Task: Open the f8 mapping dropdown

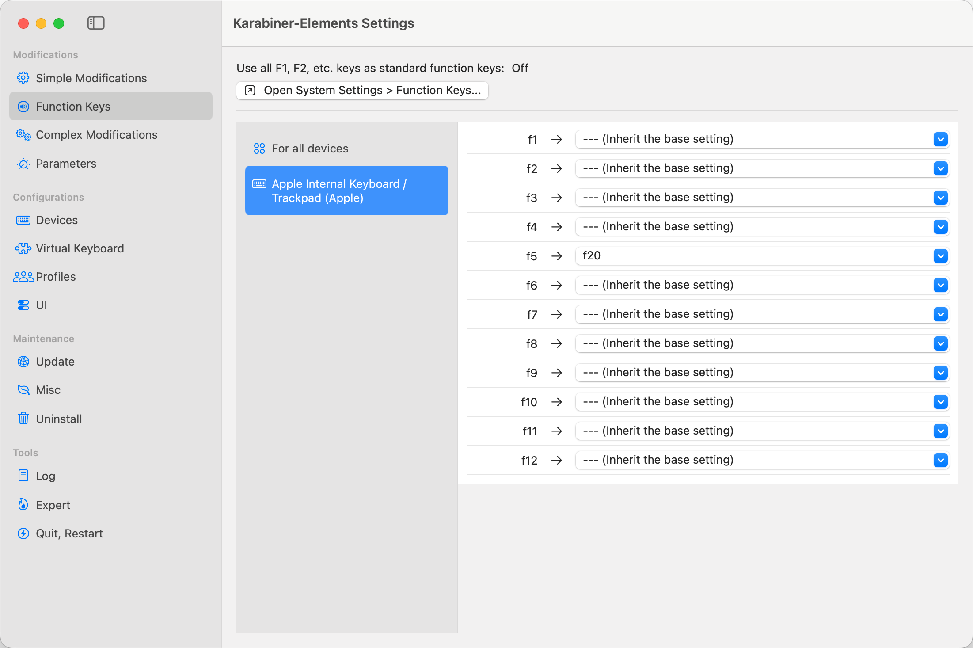Action: tap(763, 343)
